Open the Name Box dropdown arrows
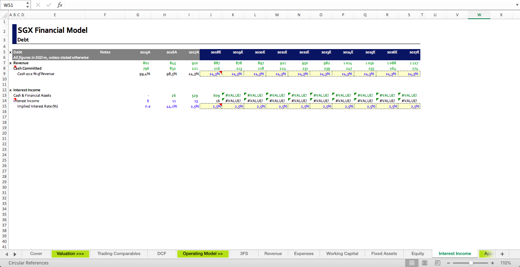Screen dimensions: 520x267 click(x=28, y=5)
